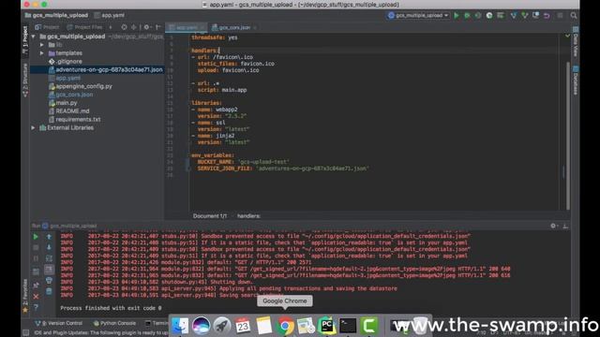Open the run configuration dropdown gcs_multiple_upload
This screenshot has height=337, width=600.
[418, 15]
